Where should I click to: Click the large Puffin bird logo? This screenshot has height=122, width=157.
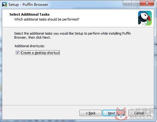[145, 18]
